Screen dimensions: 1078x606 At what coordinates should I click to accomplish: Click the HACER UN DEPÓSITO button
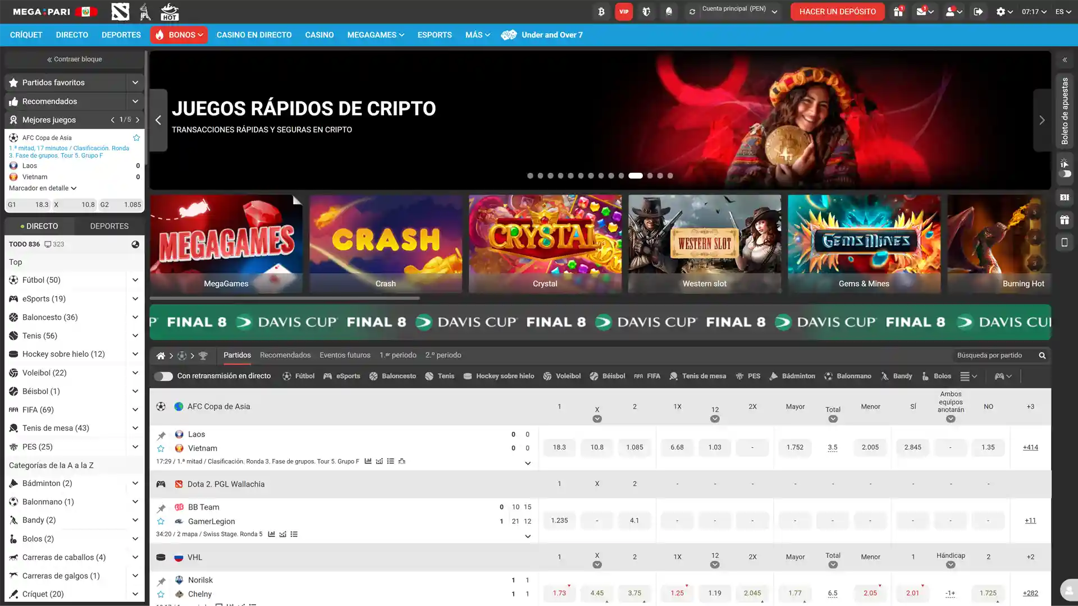(837, 11)
